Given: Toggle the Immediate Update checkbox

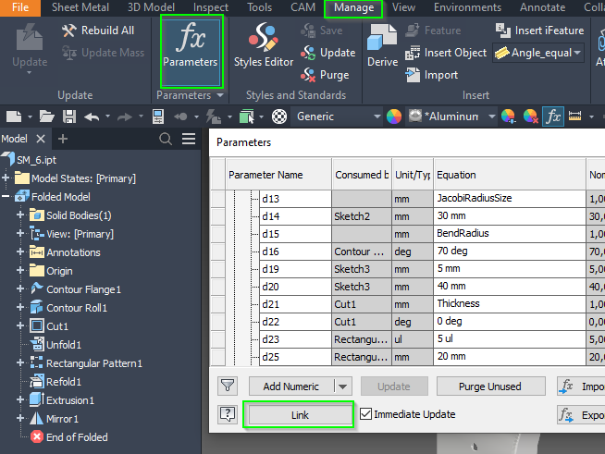Looking at the screenshot, I should click(x=365, y=414).
